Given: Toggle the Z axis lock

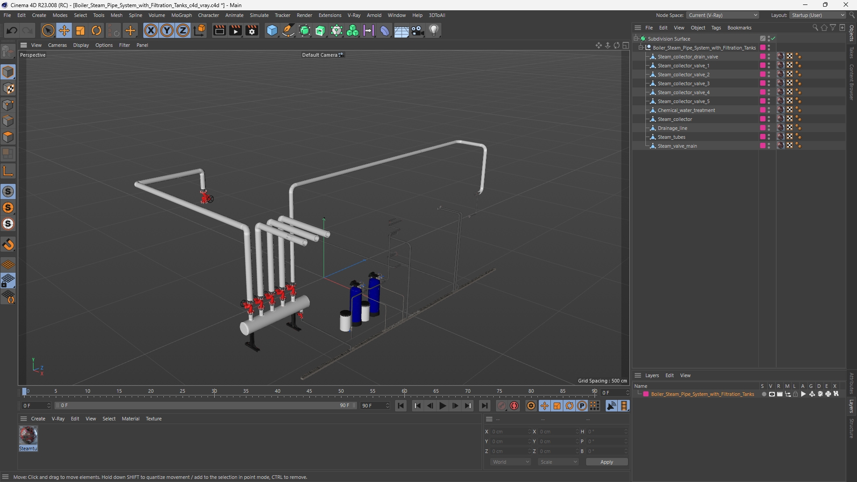Looking at the screenshot, I should [183, 30].
